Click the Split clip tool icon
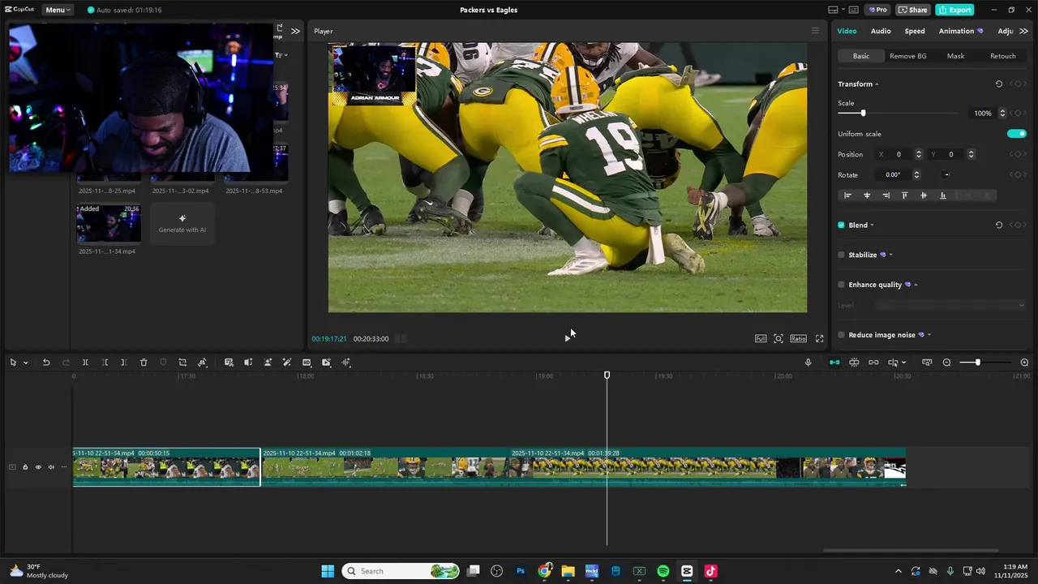 tap(85, 363)
